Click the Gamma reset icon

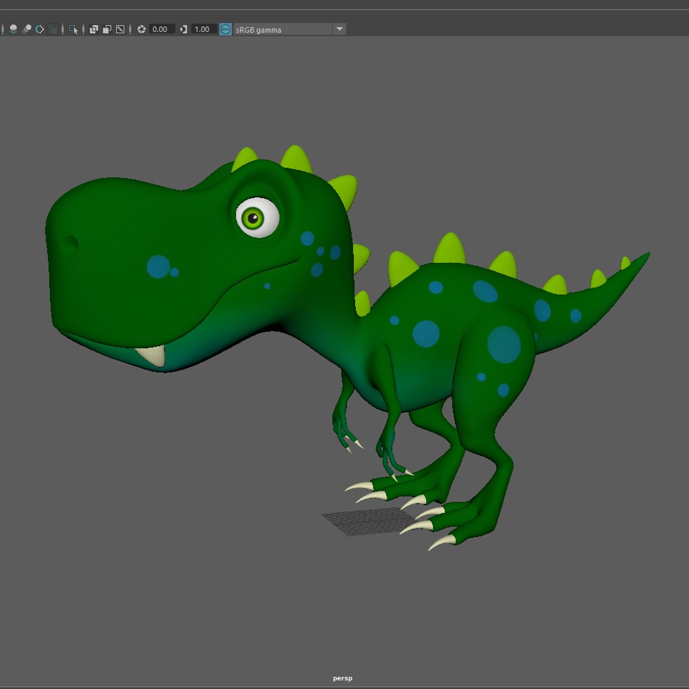[184, 29]
